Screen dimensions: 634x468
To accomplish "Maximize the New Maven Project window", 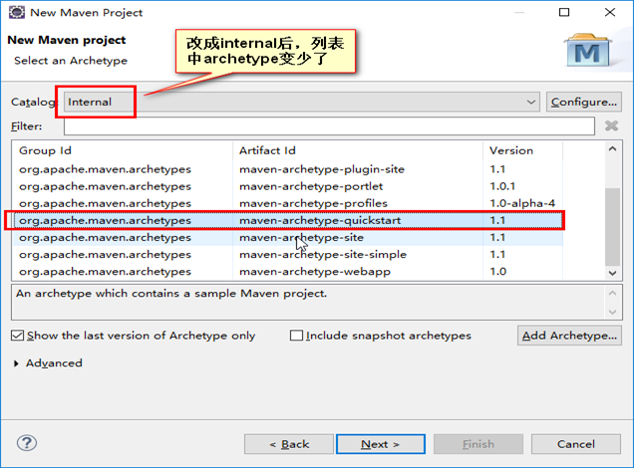I will point(564,12).
